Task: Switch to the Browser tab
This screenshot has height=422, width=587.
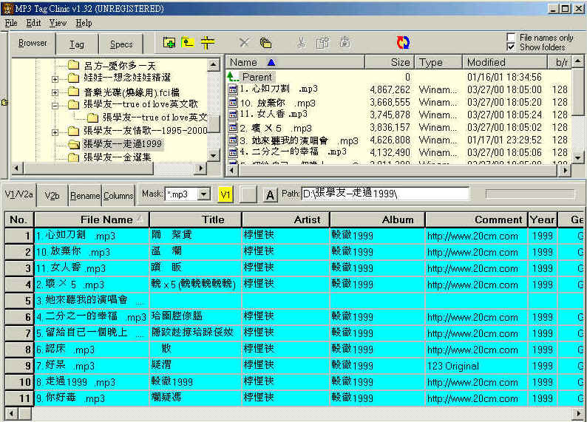Action: [33, 43]
